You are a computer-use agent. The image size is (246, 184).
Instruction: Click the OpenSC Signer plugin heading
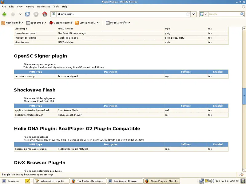tap(41, 56)
